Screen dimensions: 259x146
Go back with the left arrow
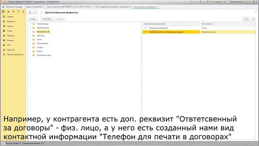30,13
